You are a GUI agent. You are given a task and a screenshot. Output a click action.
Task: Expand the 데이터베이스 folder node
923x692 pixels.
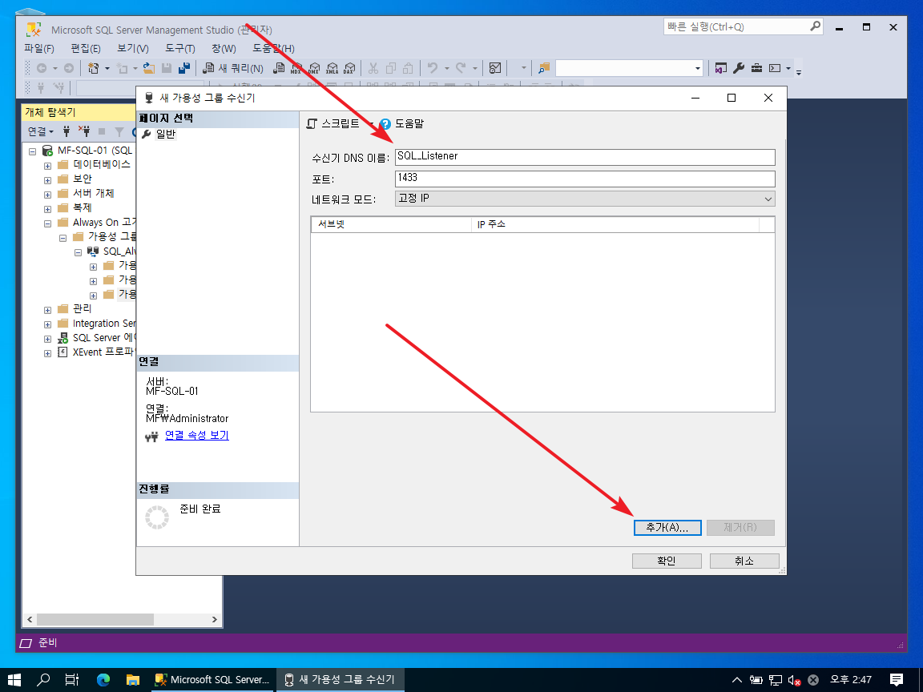click(47, 165)
